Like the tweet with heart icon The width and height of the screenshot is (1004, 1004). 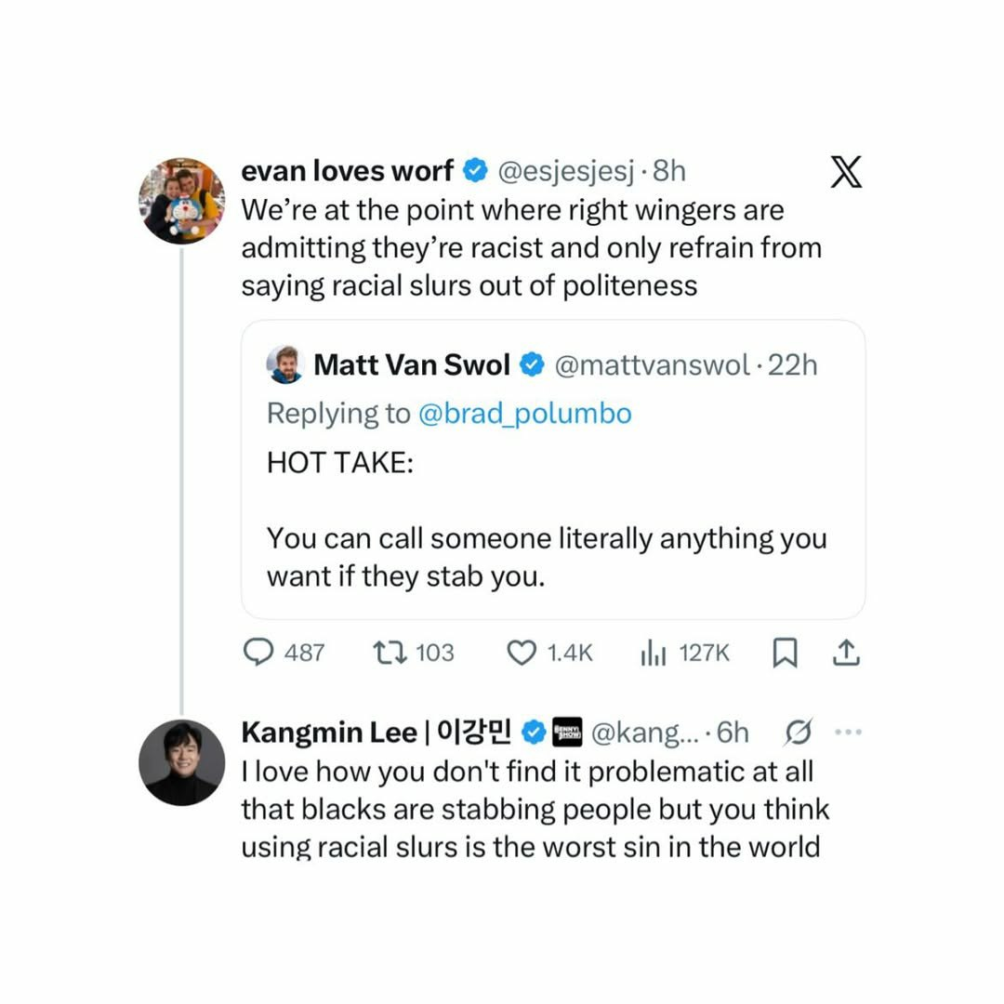[521, 653]
